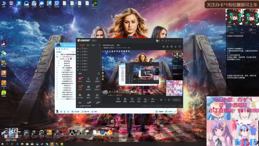Click the user avatar in streaming app title bar

(x=158, y=41)
